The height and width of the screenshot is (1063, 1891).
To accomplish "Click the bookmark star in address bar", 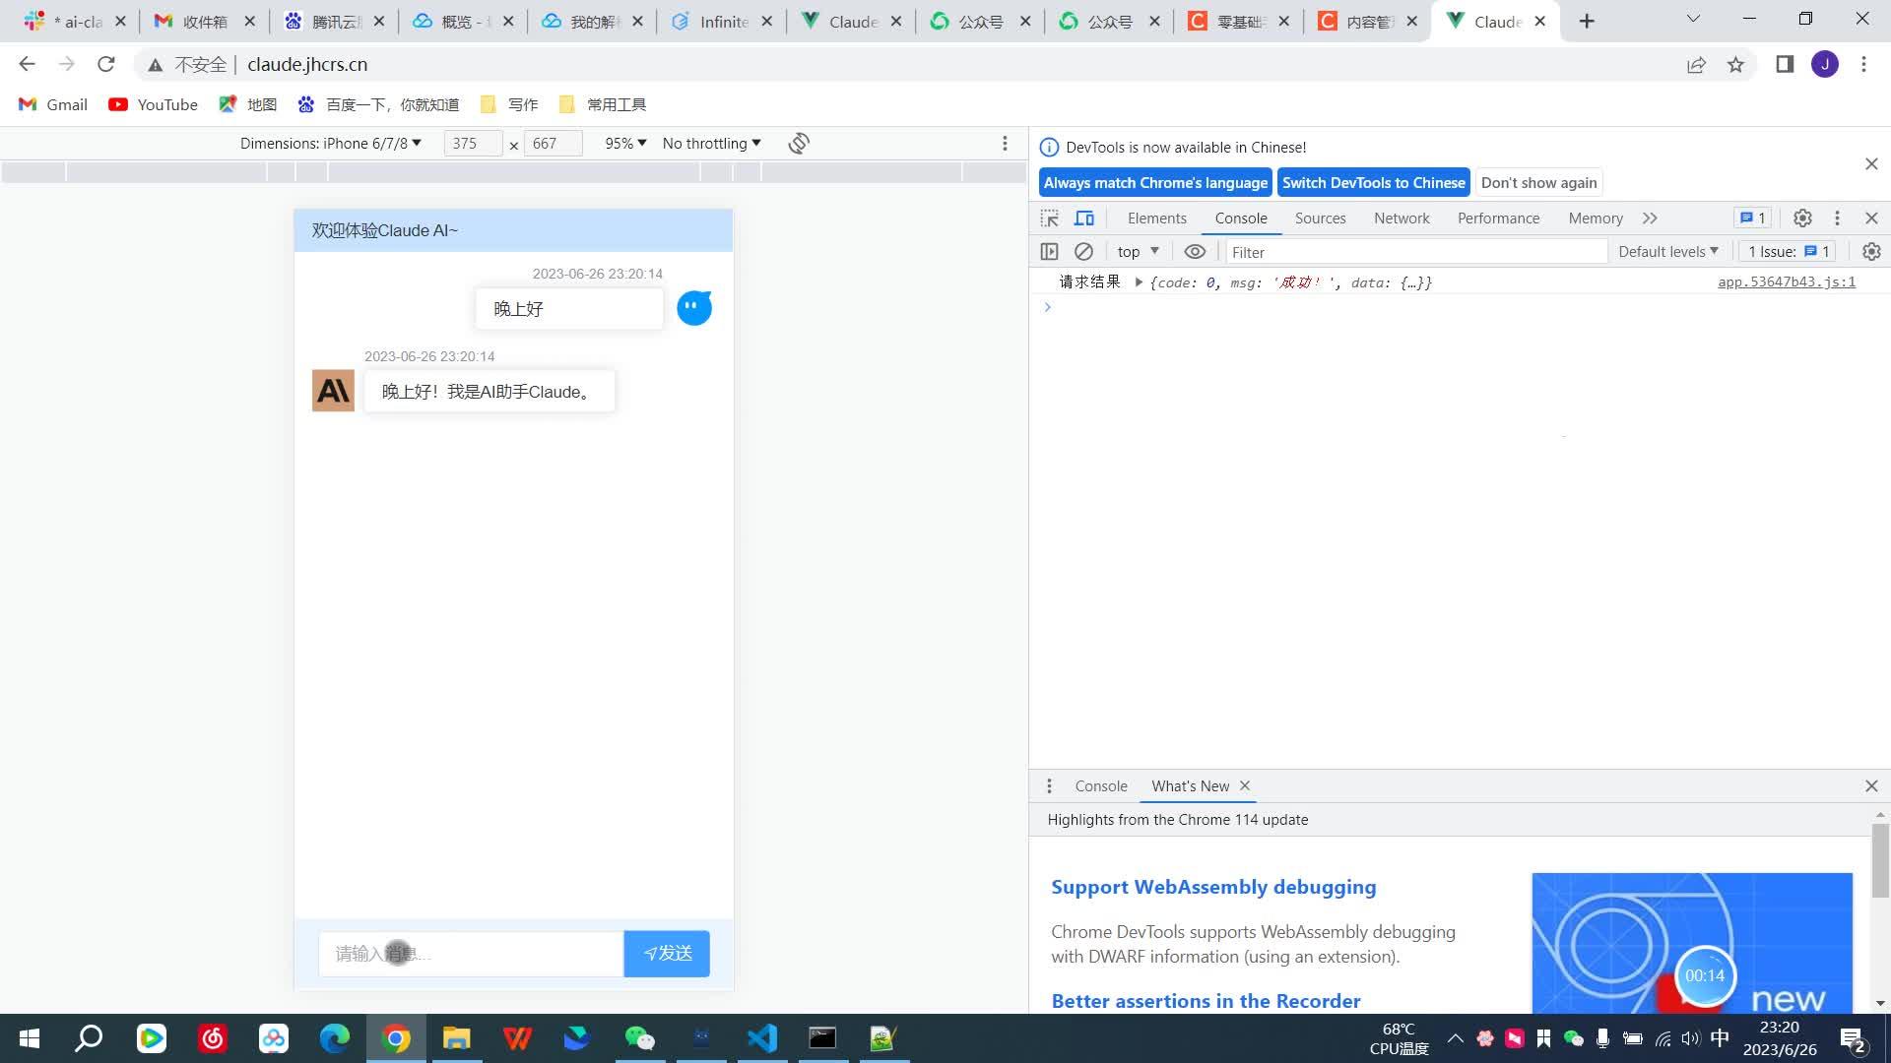I will pos(1735,65).
